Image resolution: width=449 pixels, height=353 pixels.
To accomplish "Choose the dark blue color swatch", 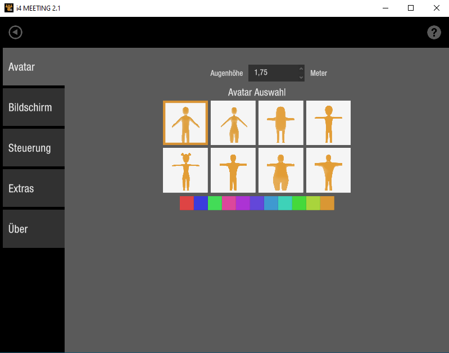I will (201, 203).
